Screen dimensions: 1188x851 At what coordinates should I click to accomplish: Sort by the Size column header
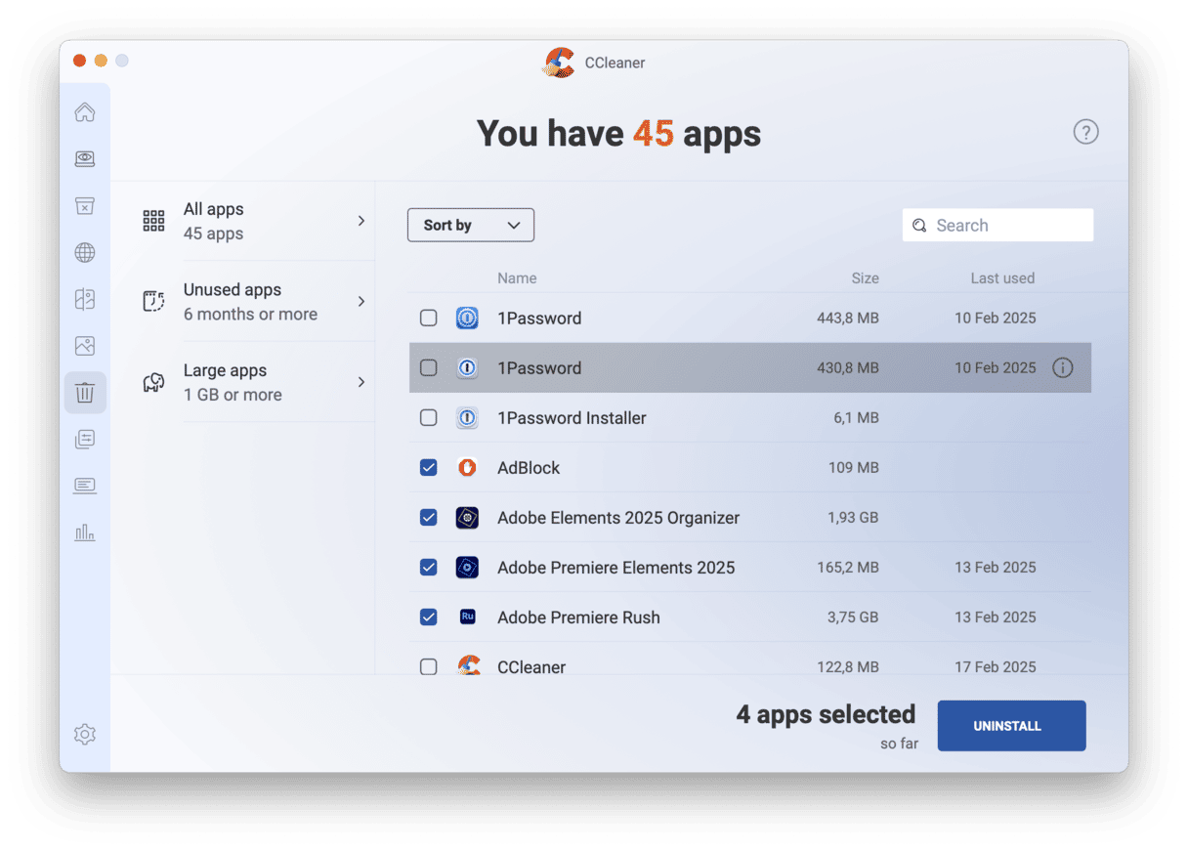(x=865, y=278)
